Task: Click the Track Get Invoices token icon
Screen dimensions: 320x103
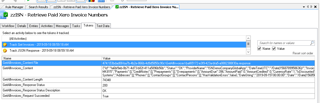Action: point(5,45)
